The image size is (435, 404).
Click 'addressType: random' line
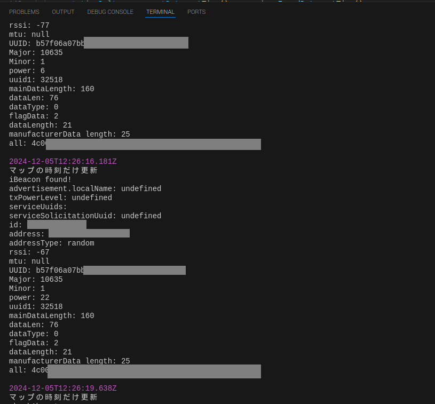click(52, 243)
